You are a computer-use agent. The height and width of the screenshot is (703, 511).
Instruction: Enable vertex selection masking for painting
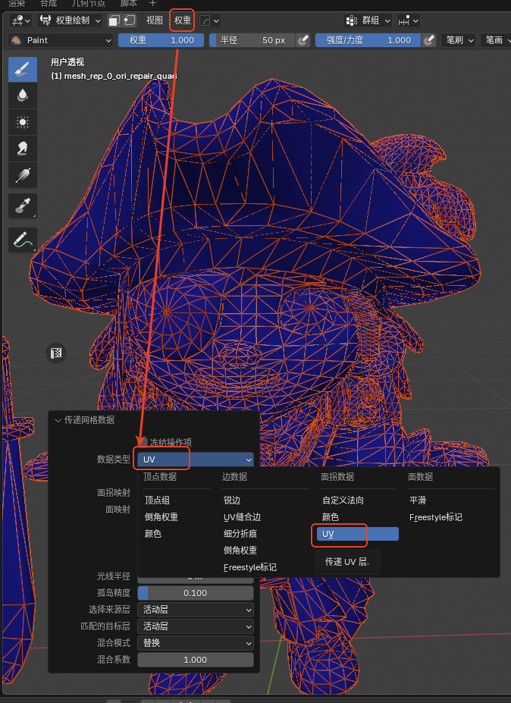pos(130,20)
